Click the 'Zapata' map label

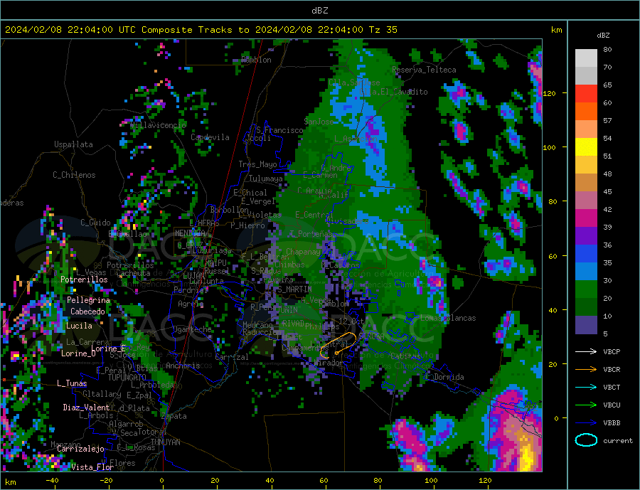pyautogui.click(x=174, y=416)
